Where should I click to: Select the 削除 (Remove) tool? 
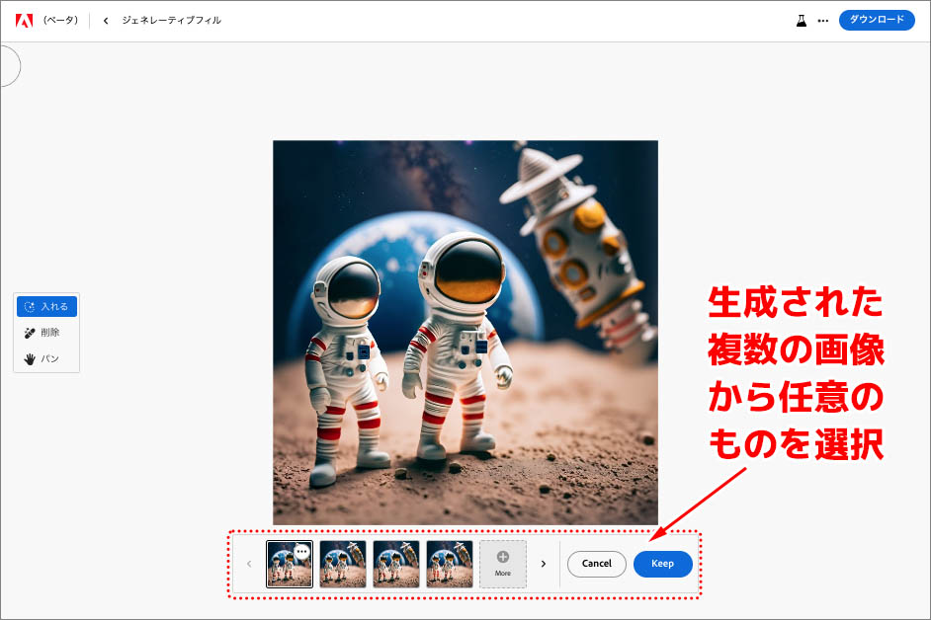pos(42,332)
